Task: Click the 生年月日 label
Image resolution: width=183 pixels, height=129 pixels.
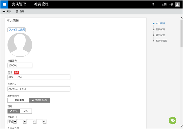Action: (x=12, y=117)
